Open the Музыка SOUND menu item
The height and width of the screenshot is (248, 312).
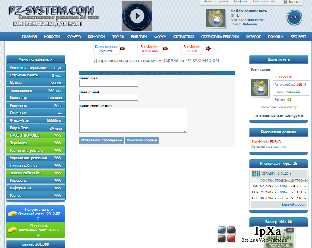pyautogui.click(x=36, y=83)
